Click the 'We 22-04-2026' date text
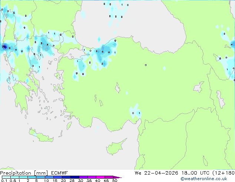 (156, 173)
